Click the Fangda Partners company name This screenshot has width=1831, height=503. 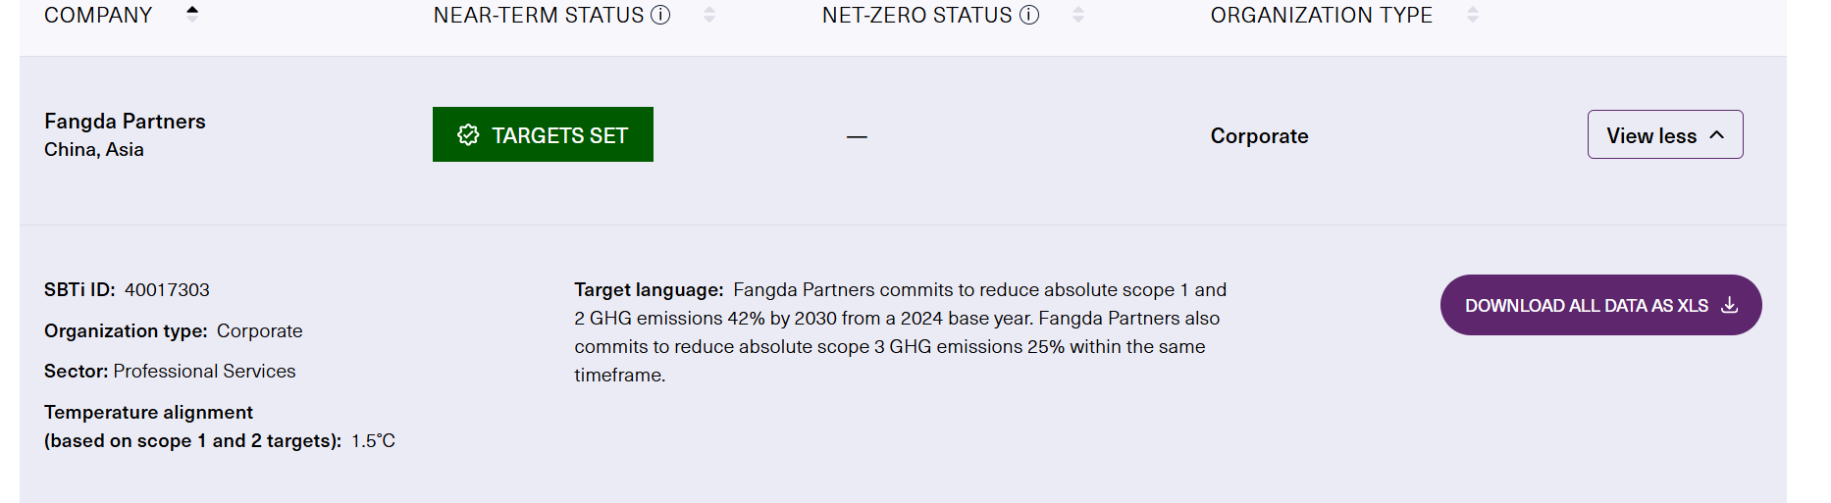(125, 121)
